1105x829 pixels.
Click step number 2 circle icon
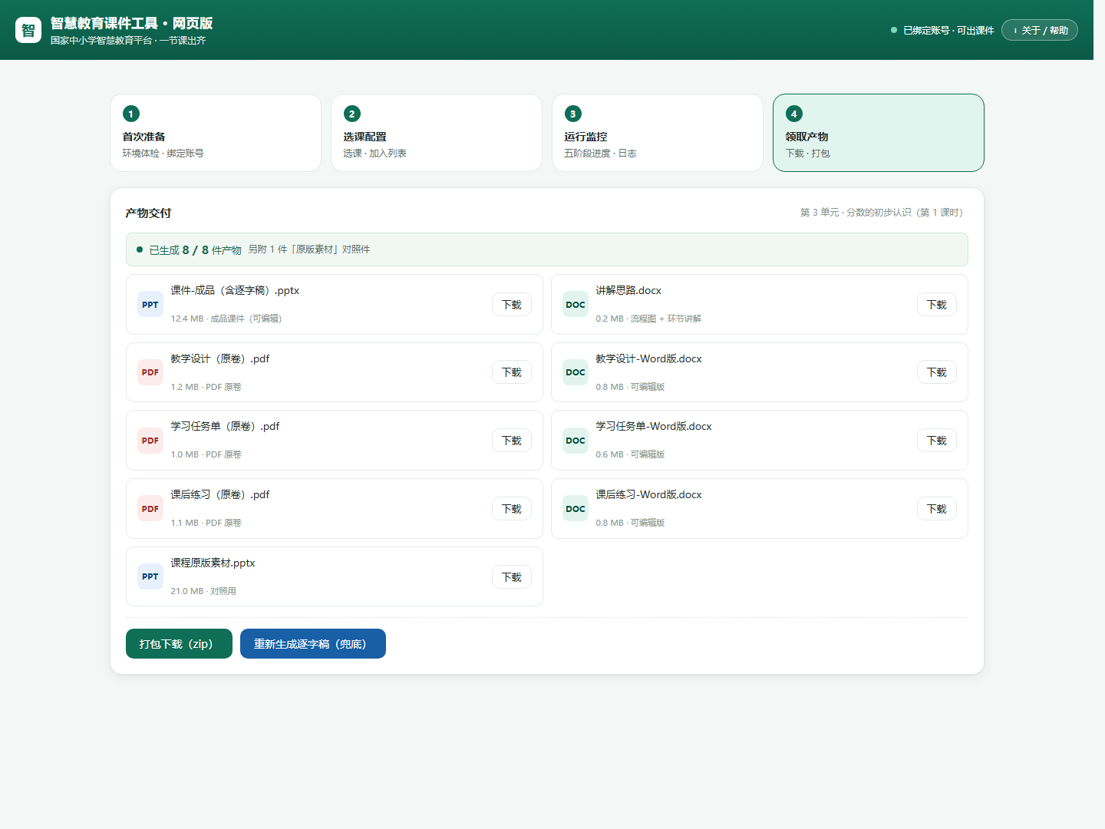pos(352,114)
